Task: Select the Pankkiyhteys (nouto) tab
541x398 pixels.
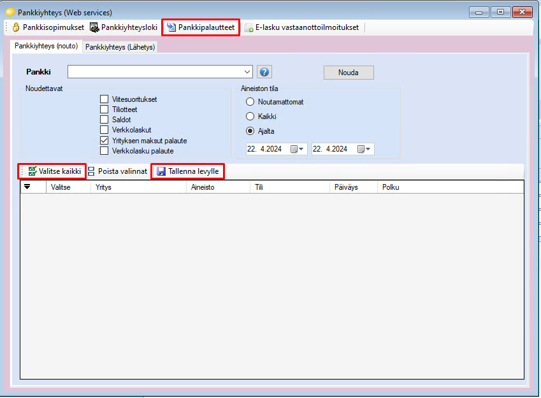Action: tap(45, 46)
